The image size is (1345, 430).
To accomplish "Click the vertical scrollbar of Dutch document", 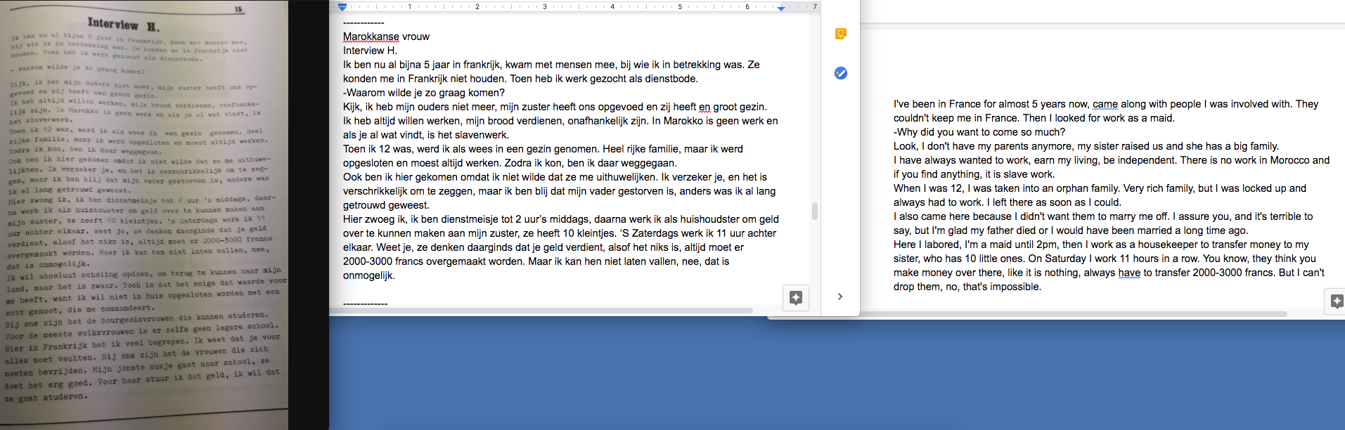I will [814, 211].
